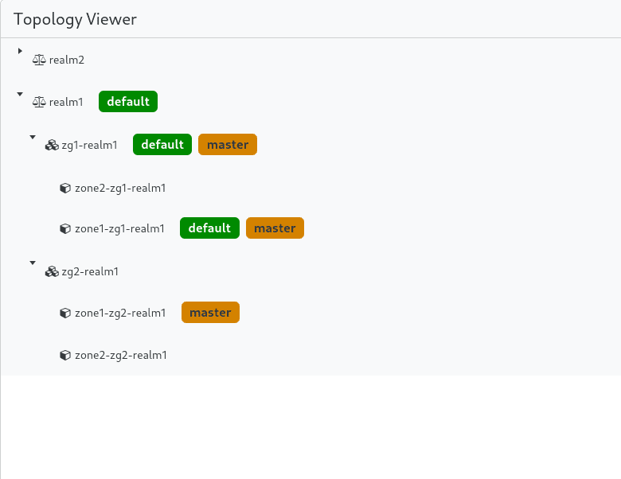Click the zg1-realm1 zonegroup cubes icon
Viewport: 621px width, 479px height.
[52, 145]
